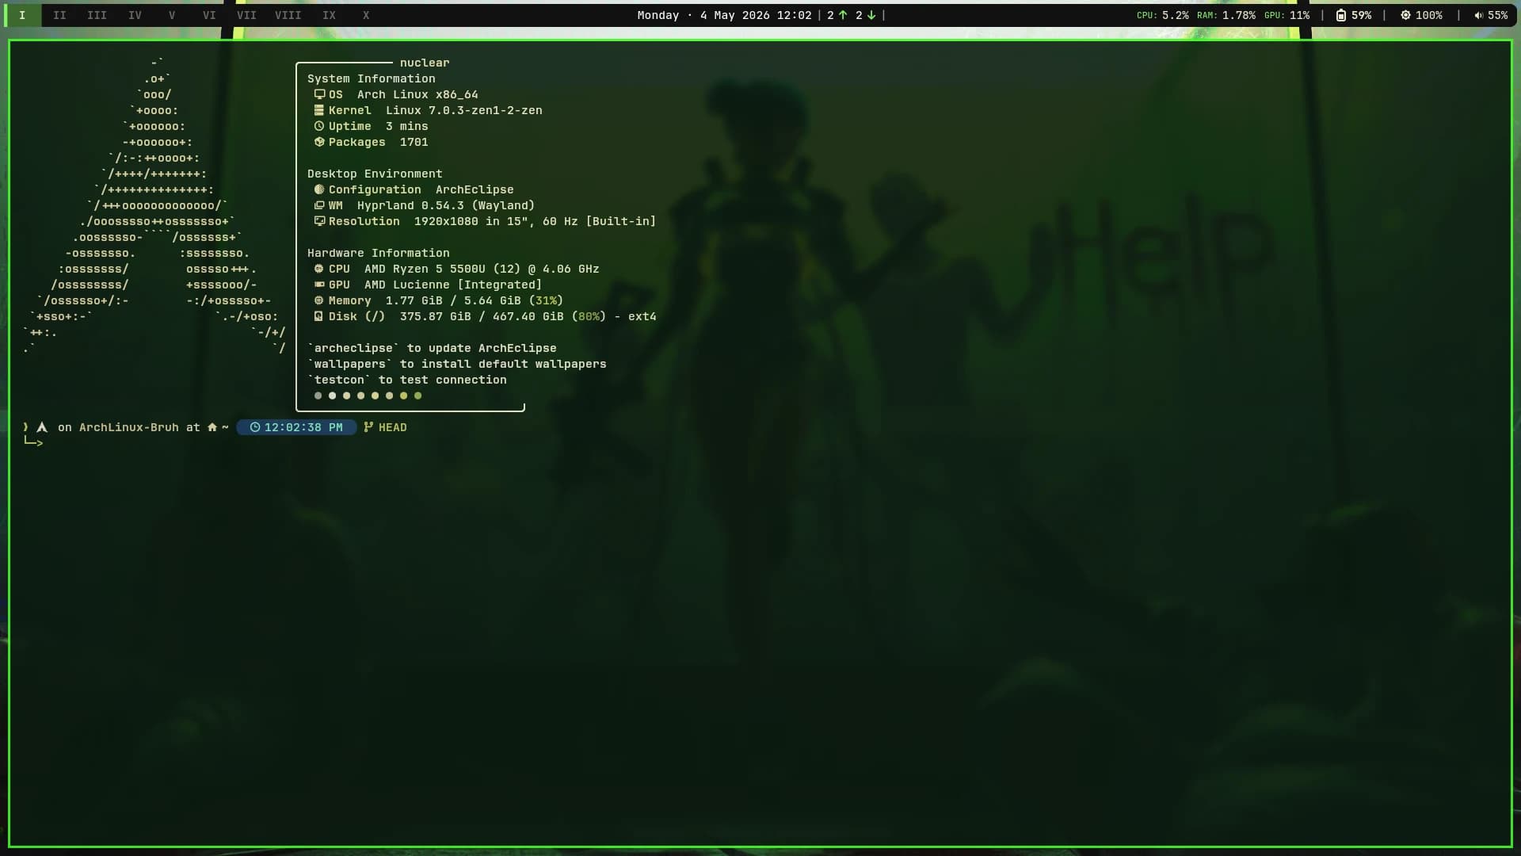Go to workspace III
The width and height of the screenshot is (1521, 856).
(97, 15)
